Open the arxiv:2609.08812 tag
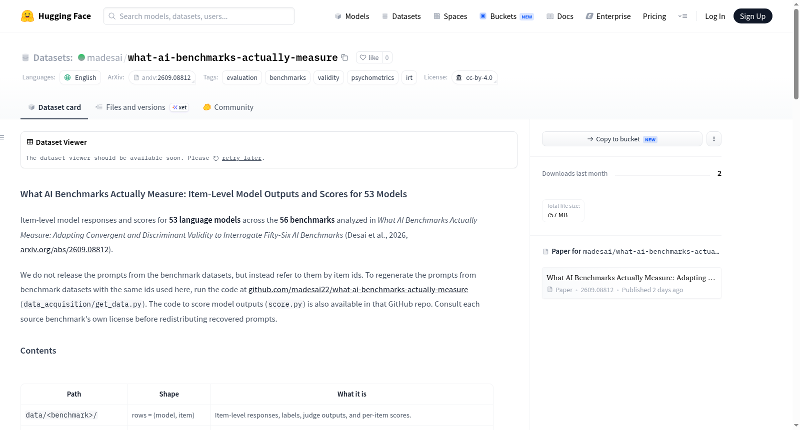800x430 pixels. [x=162, y=77]
